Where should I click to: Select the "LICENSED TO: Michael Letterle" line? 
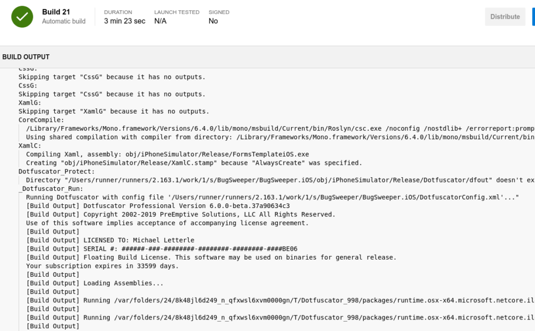110,240
